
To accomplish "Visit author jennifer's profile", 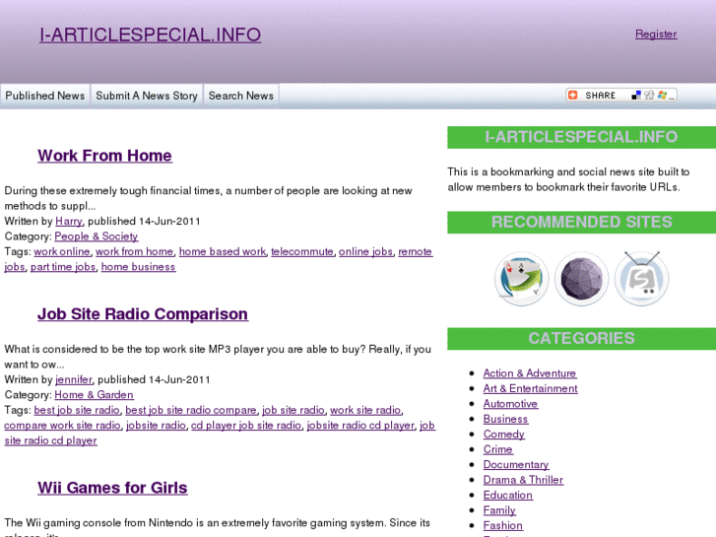I will 74,379.
